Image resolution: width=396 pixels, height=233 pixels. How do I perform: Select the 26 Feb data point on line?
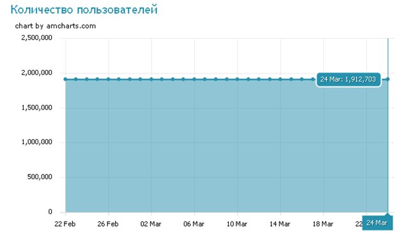[x=109, y=80]
